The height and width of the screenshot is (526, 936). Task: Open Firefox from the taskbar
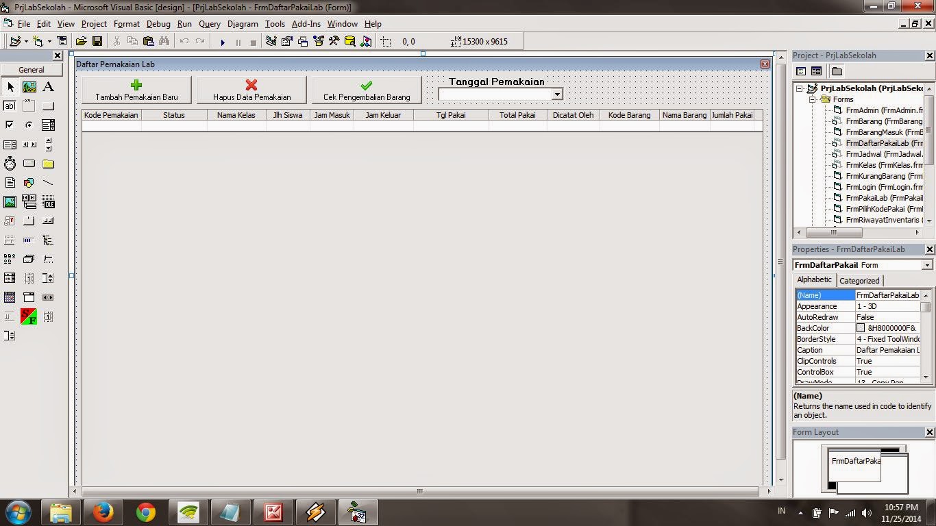point(103,512)
